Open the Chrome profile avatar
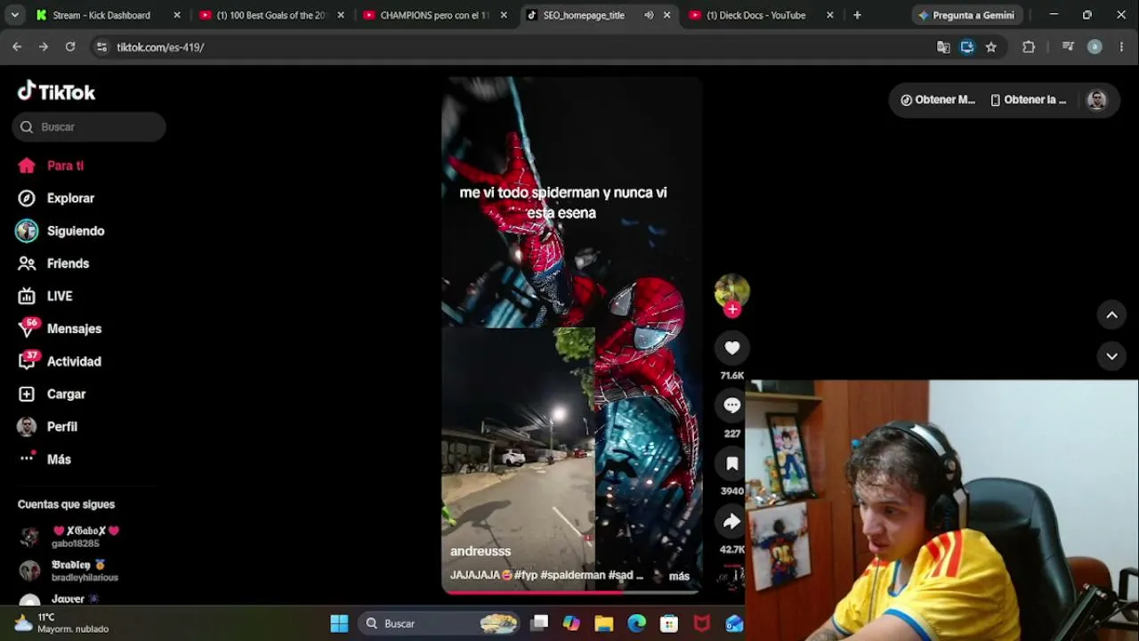 (1095, 47)
